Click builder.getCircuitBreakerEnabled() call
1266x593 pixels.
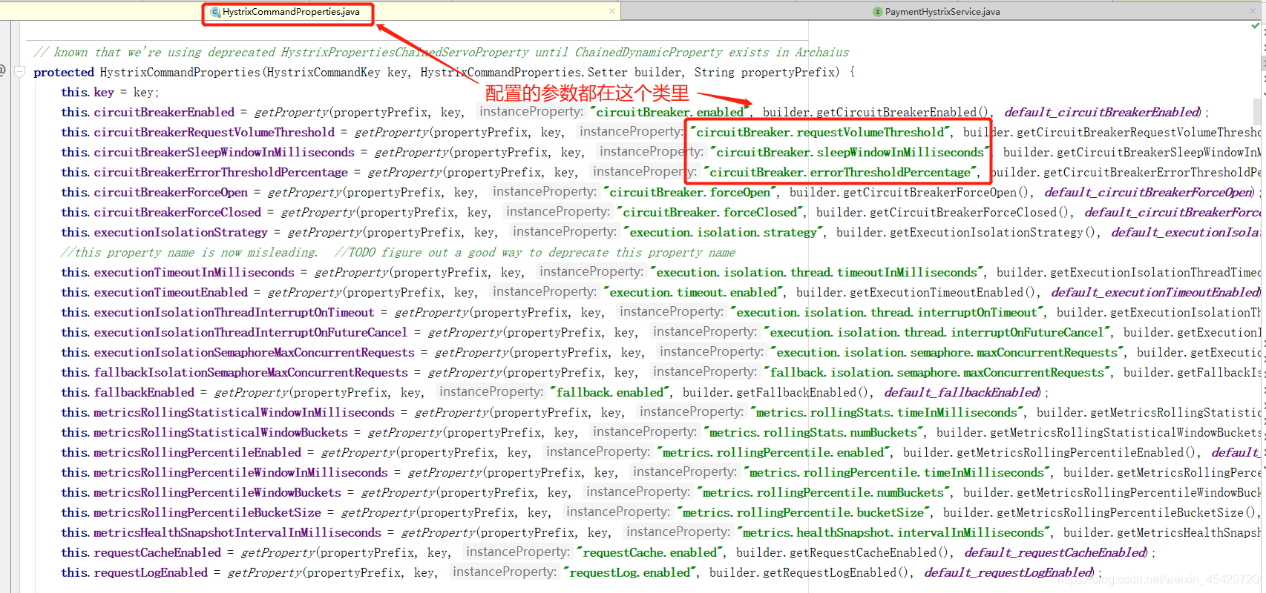876,112
